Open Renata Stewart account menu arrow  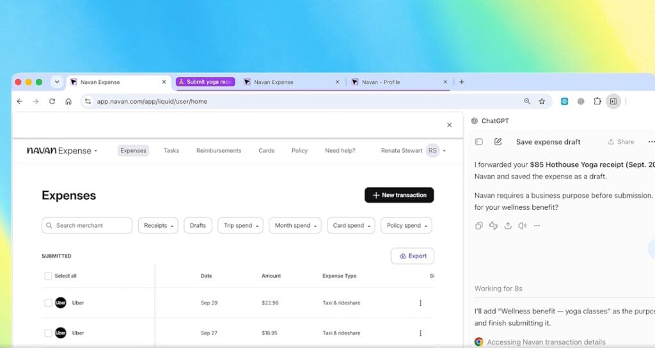[444, 151]
